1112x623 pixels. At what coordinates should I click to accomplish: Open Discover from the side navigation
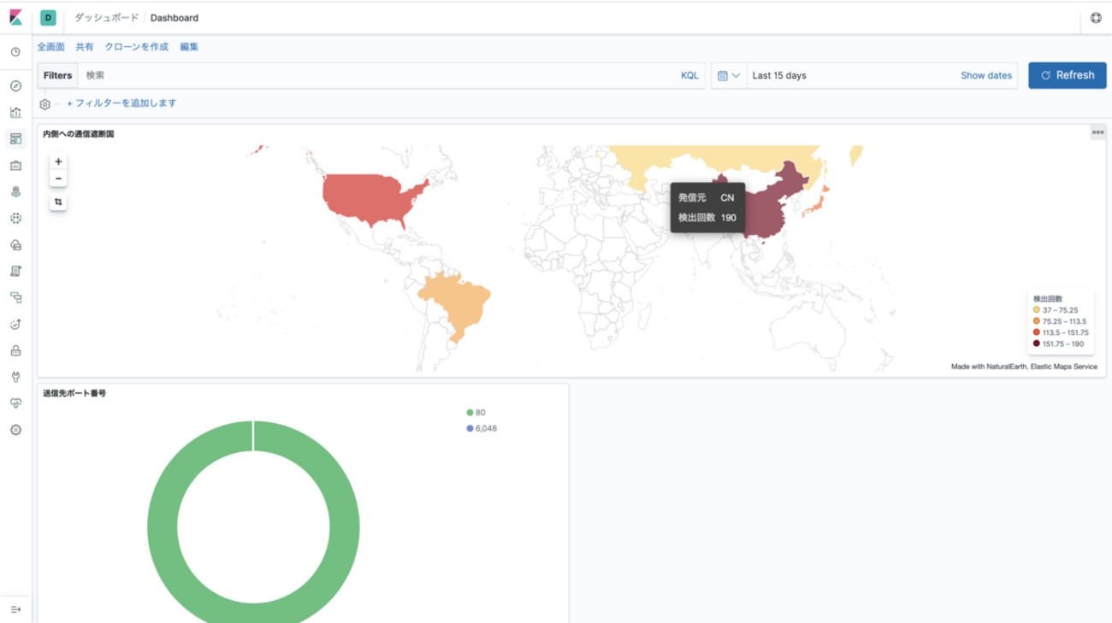[x=15, y=86]
